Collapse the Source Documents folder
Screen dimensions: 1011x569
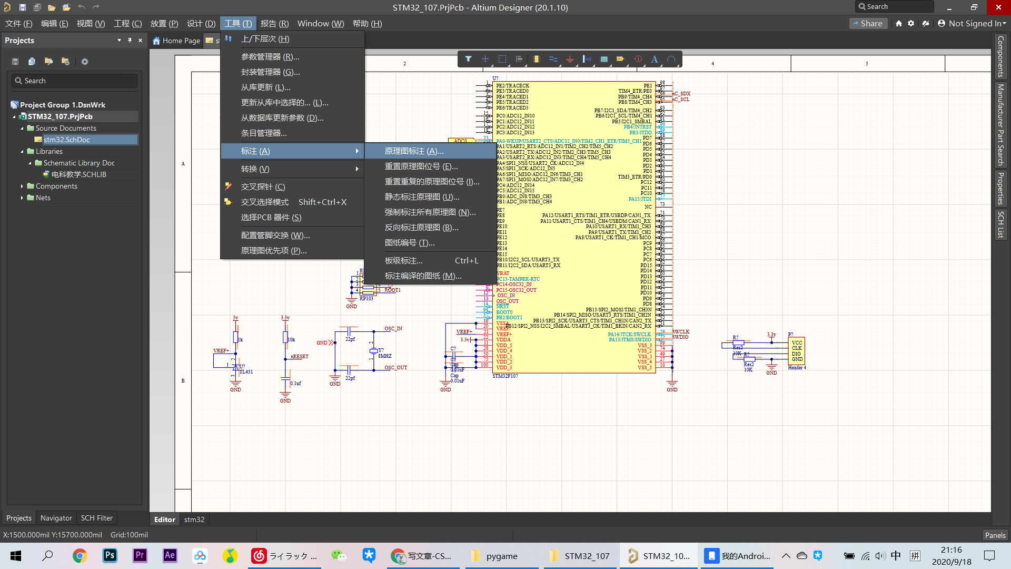pos(22,128)
